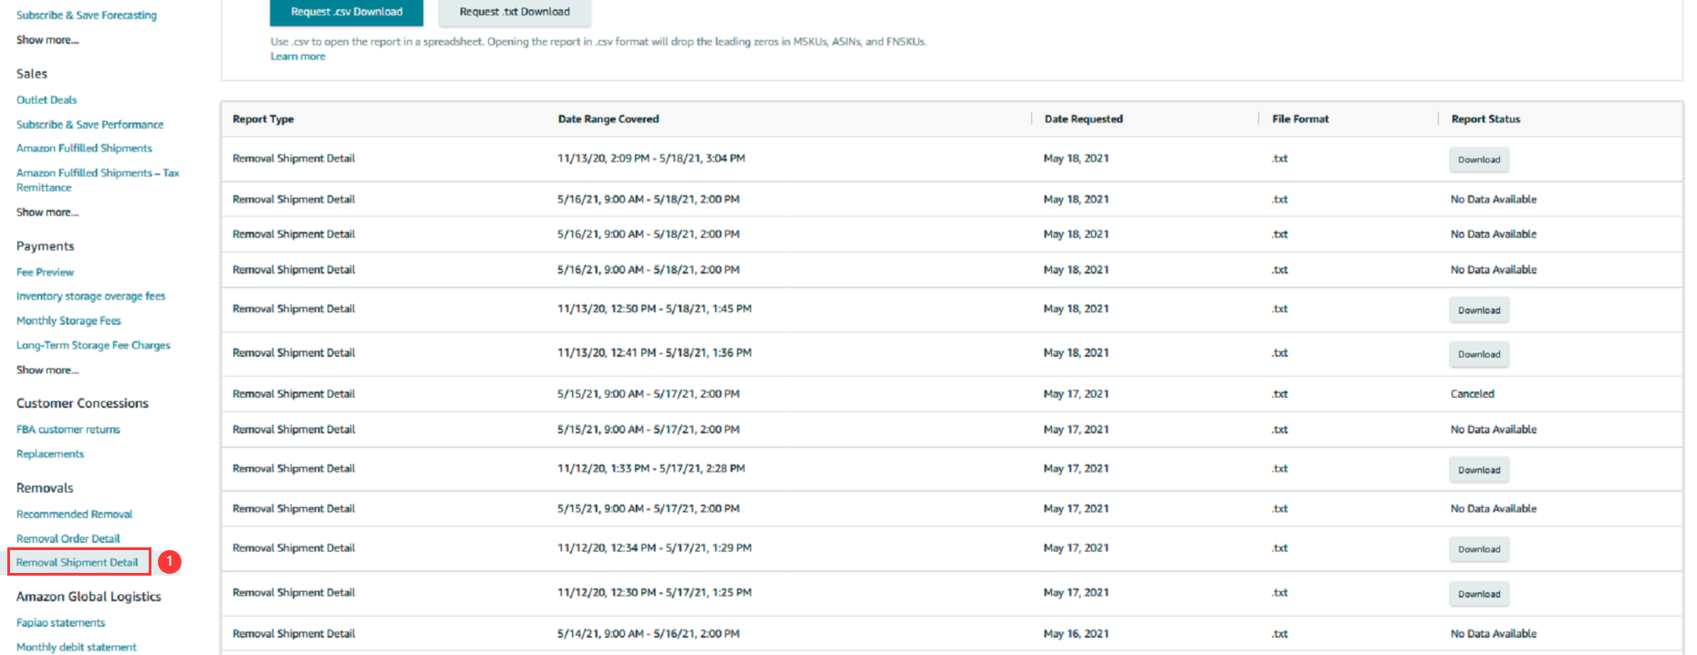Expand Show more below Subscribe & Save Forecasting

[47, 40]
